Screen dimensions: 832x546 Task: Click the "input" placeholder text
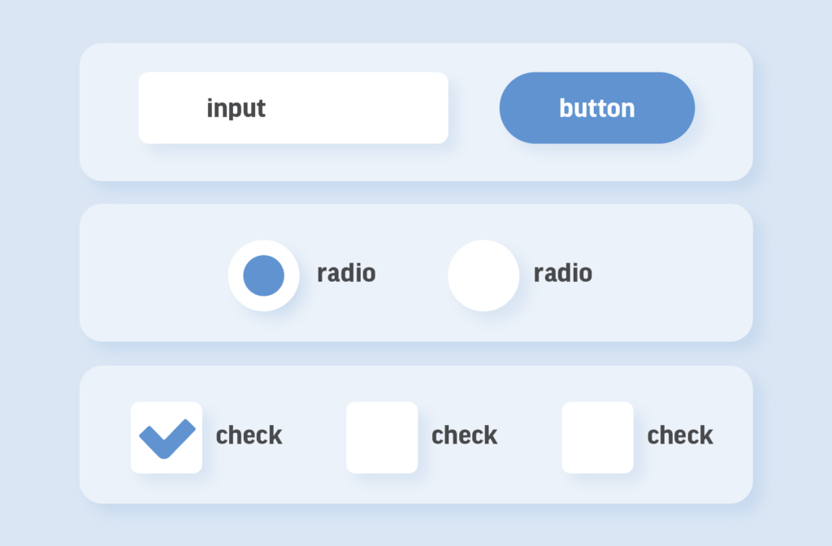[x=236, y=108]
